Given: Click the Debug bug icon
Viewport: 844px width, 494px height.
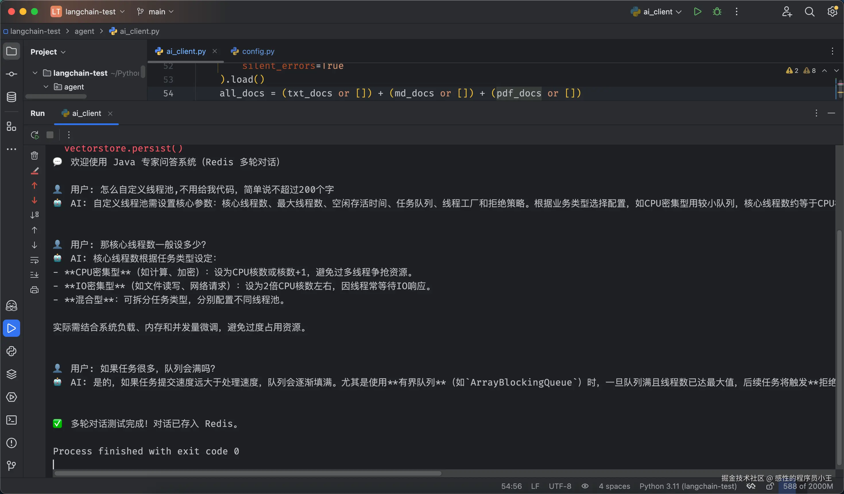Looking at the screenshot, I should [x=717, y=12].
